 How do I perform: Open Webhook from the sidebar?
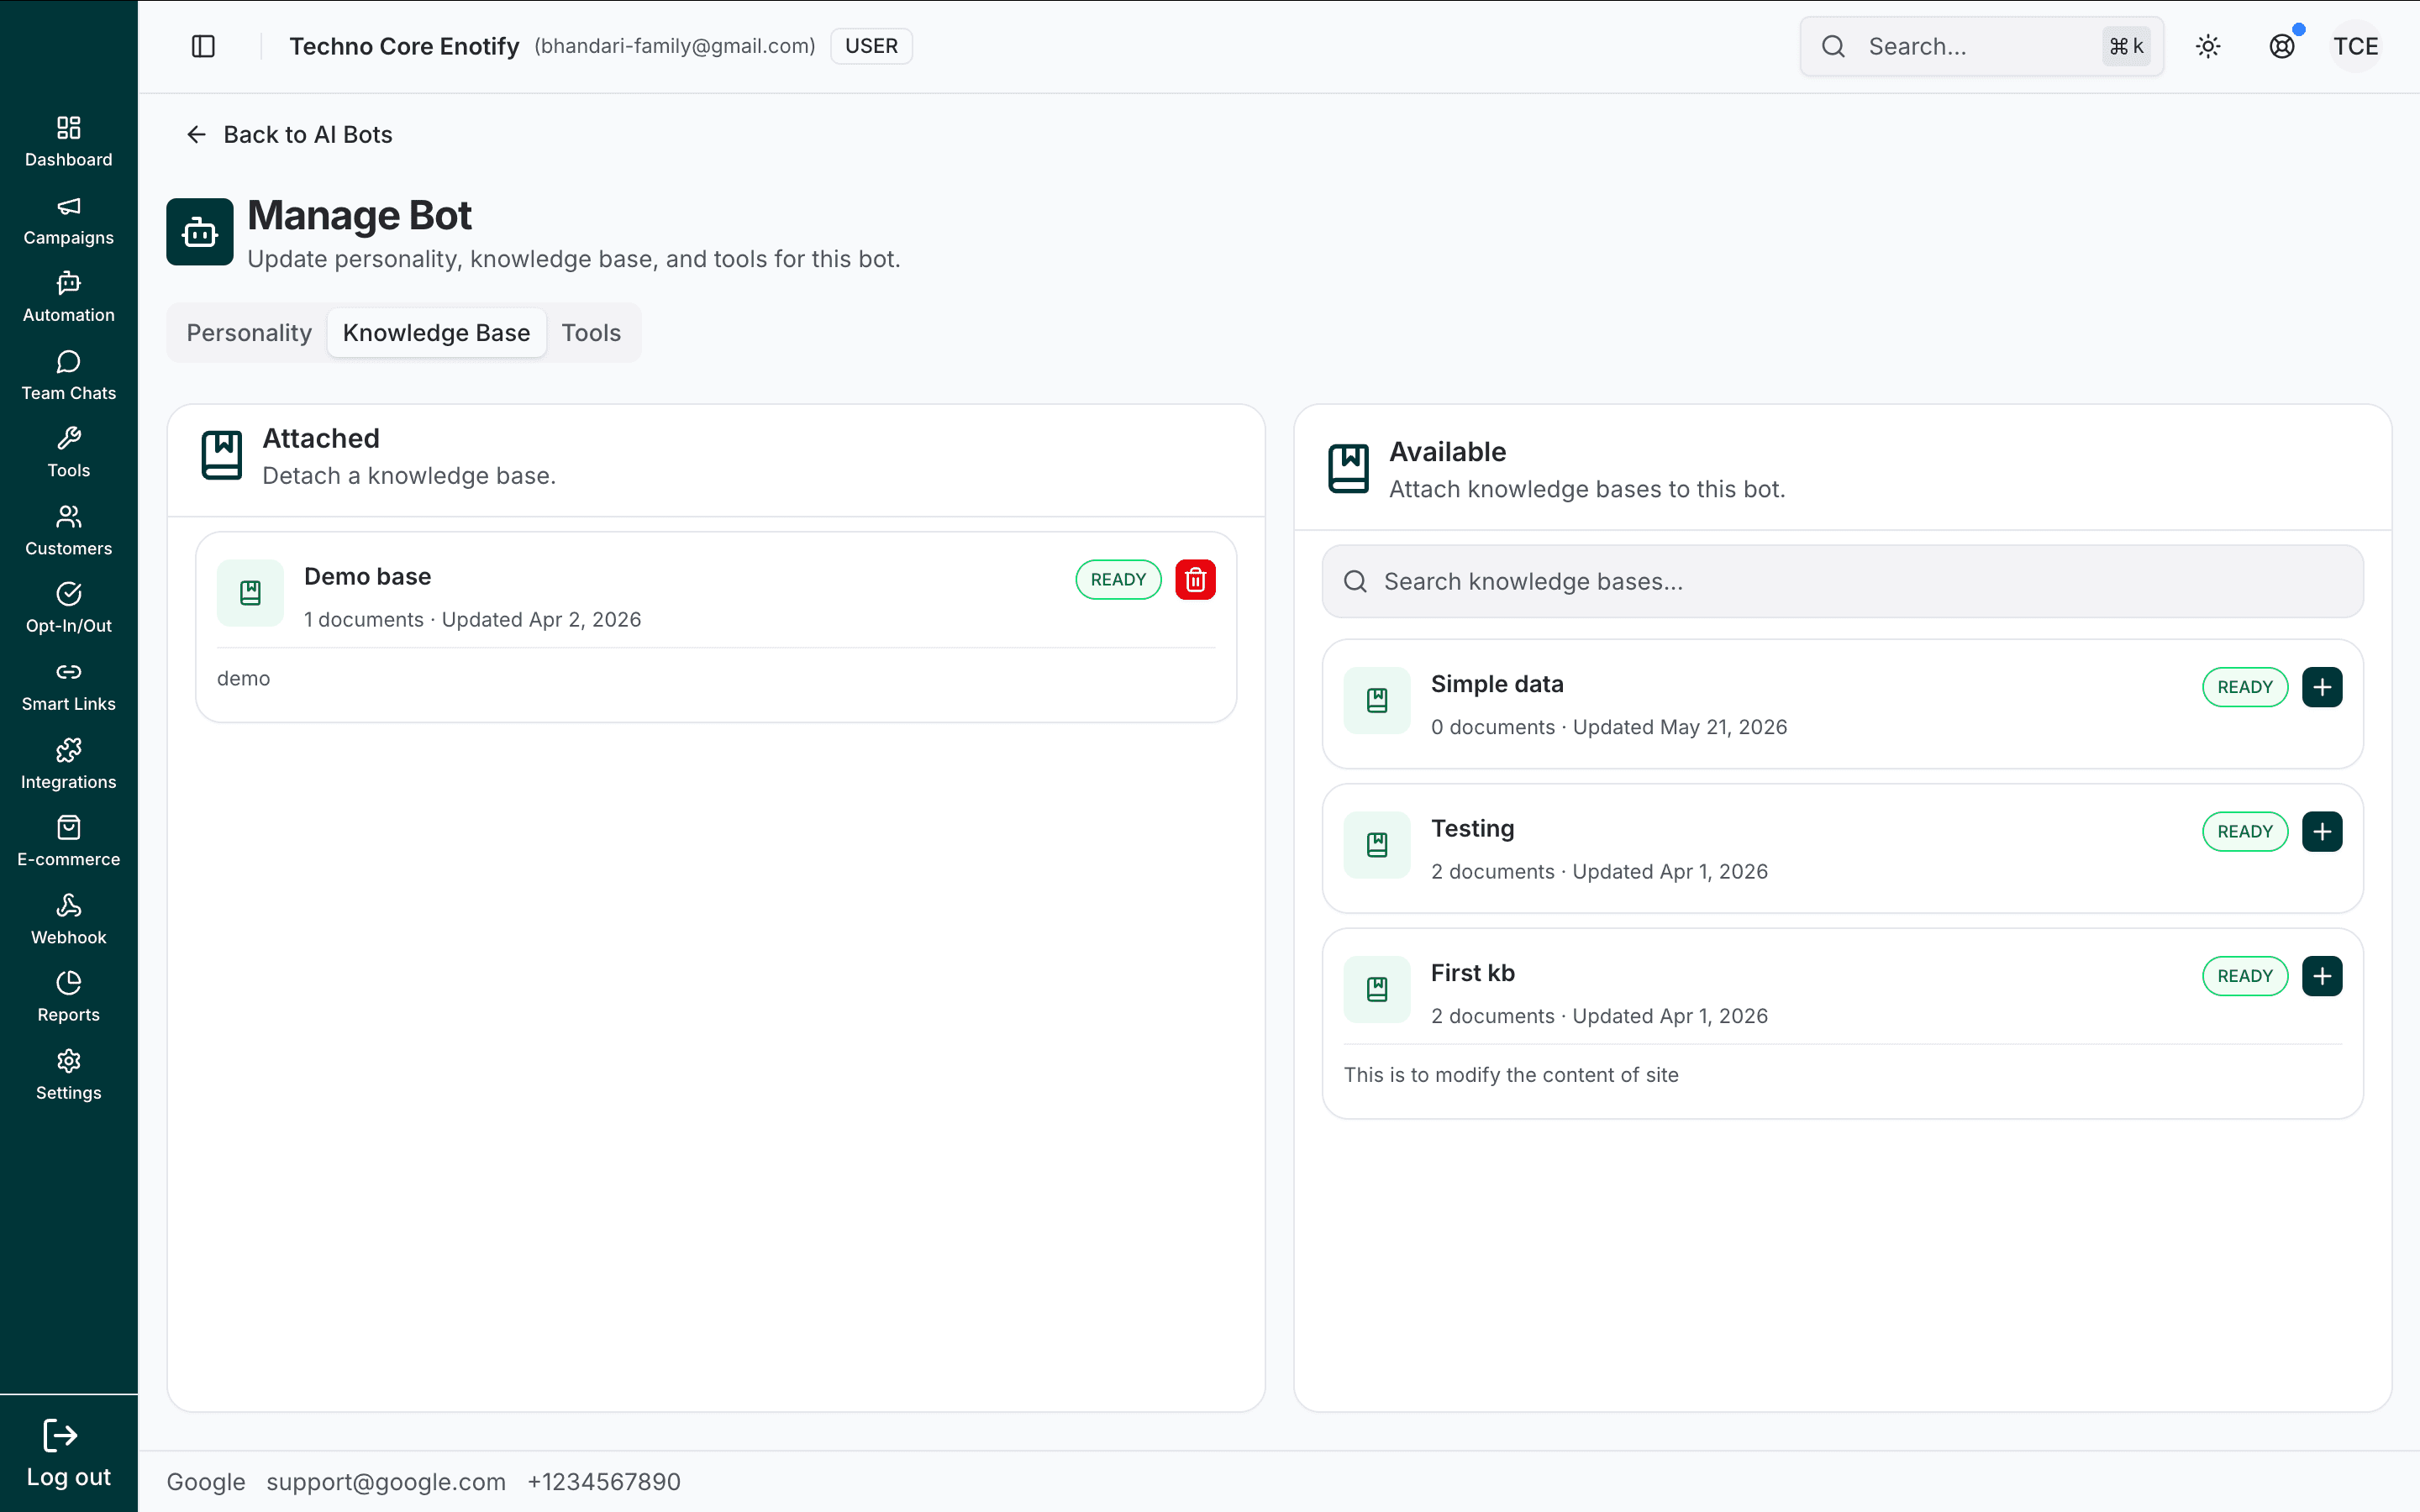tap(68, 920)
